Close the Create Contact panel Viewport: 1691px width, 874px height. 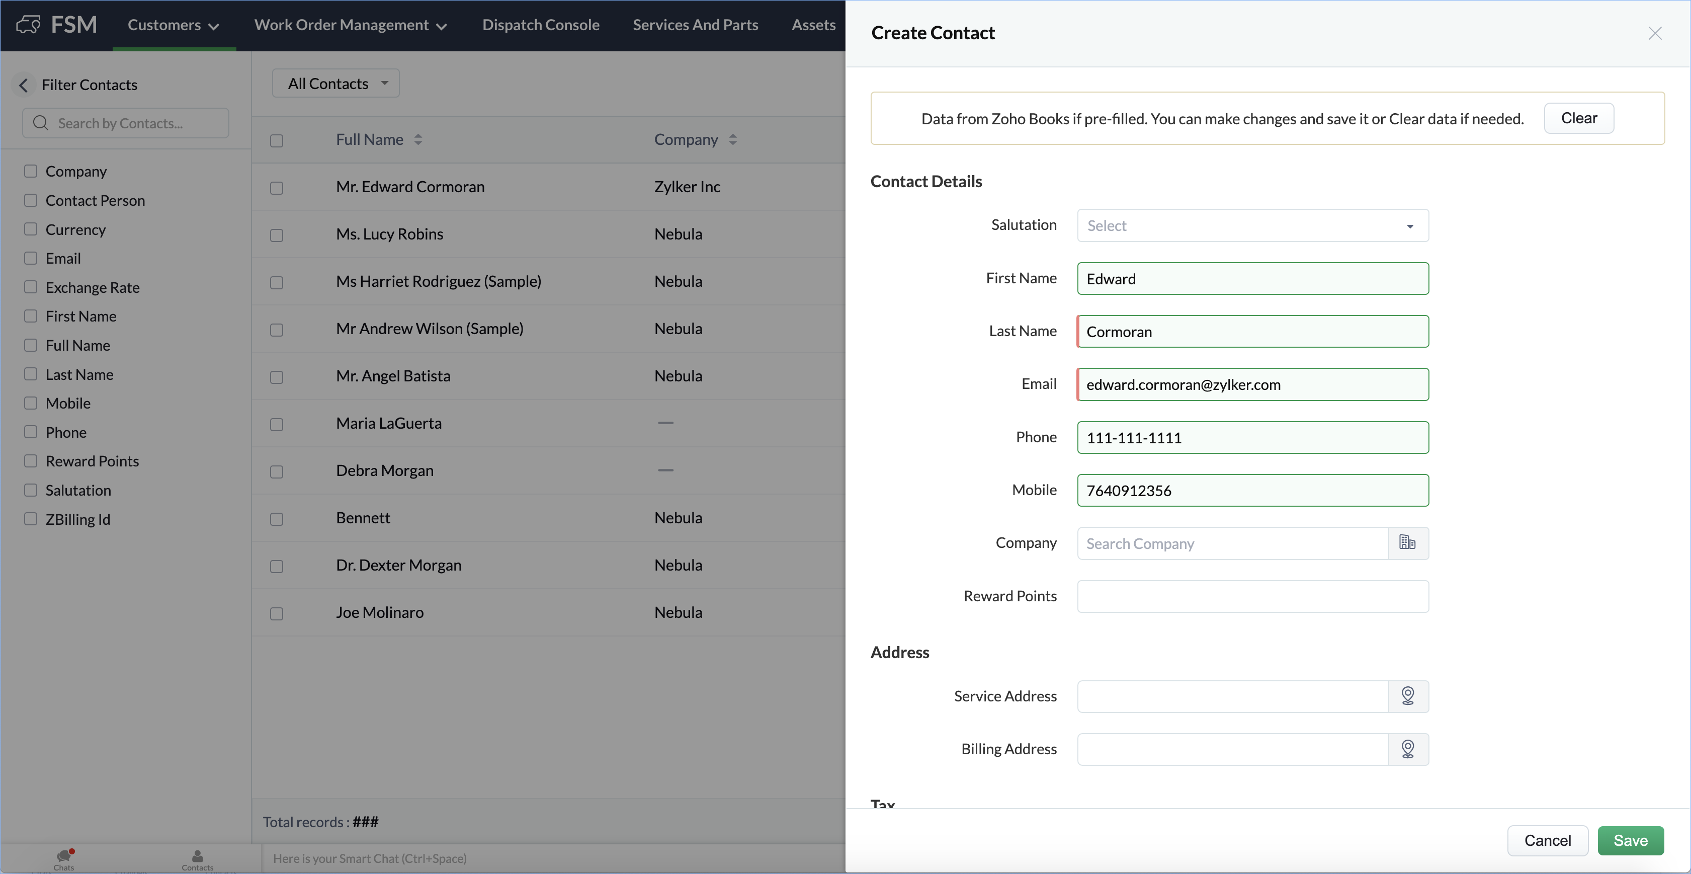point(1654,34)
